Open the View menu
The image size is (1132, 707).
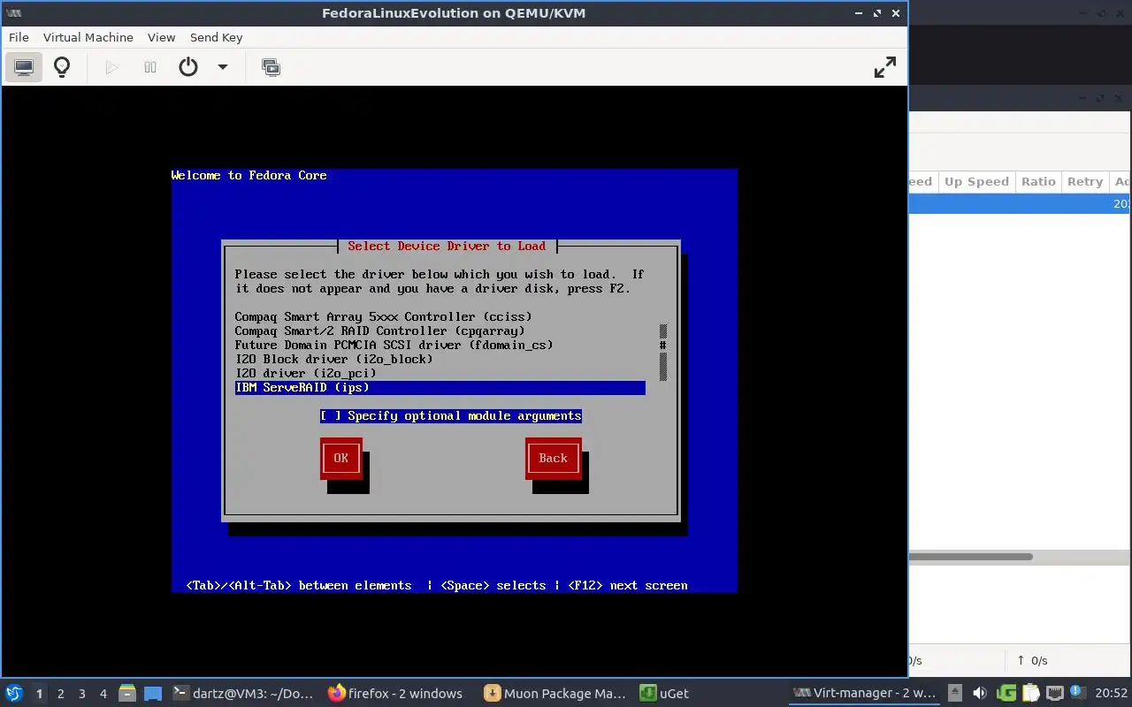point(161,37)
